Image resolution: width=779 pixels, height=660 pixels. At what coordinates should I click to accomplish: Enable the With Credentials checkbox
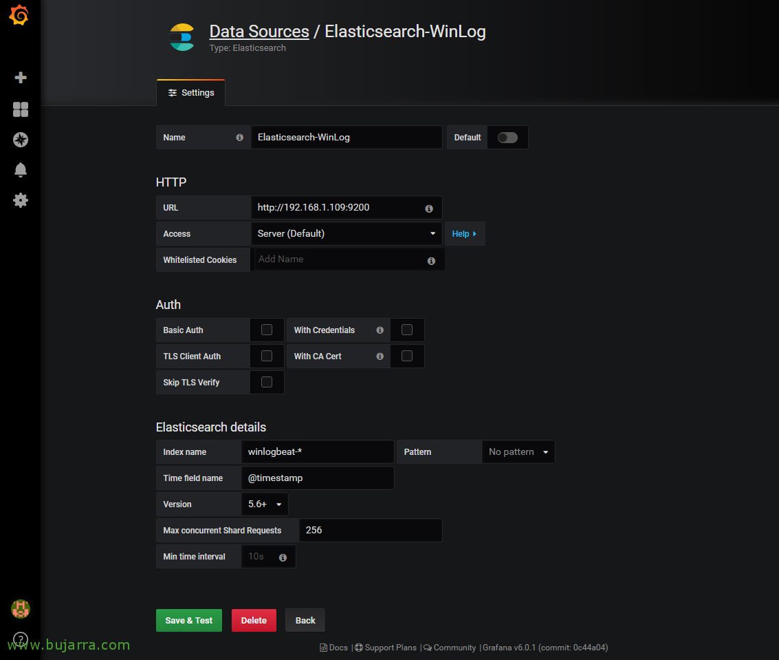(x=407, y=330)
